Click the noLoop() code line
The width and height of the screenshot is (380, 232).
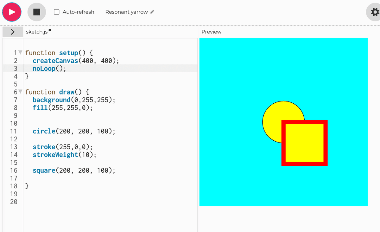point(49,69)
